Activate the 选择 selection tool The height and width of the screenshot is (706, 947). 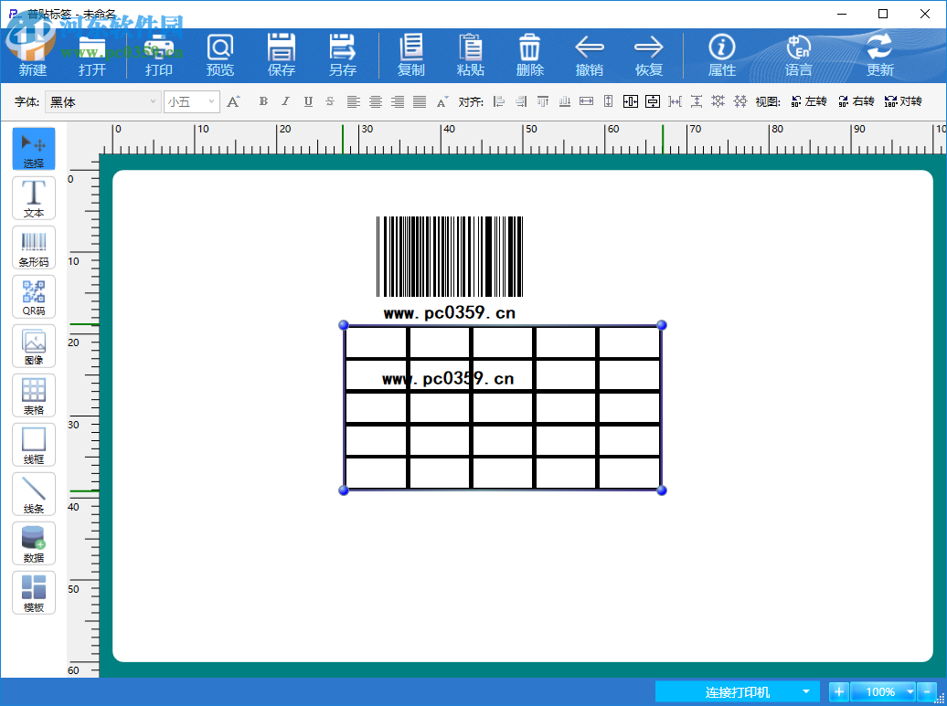(34, 149)
